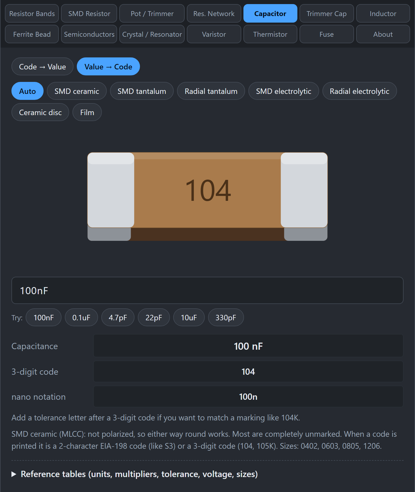The image size is (415, 492).
Task: Try the 4.7pF example chip
Action: pos(118,317)
